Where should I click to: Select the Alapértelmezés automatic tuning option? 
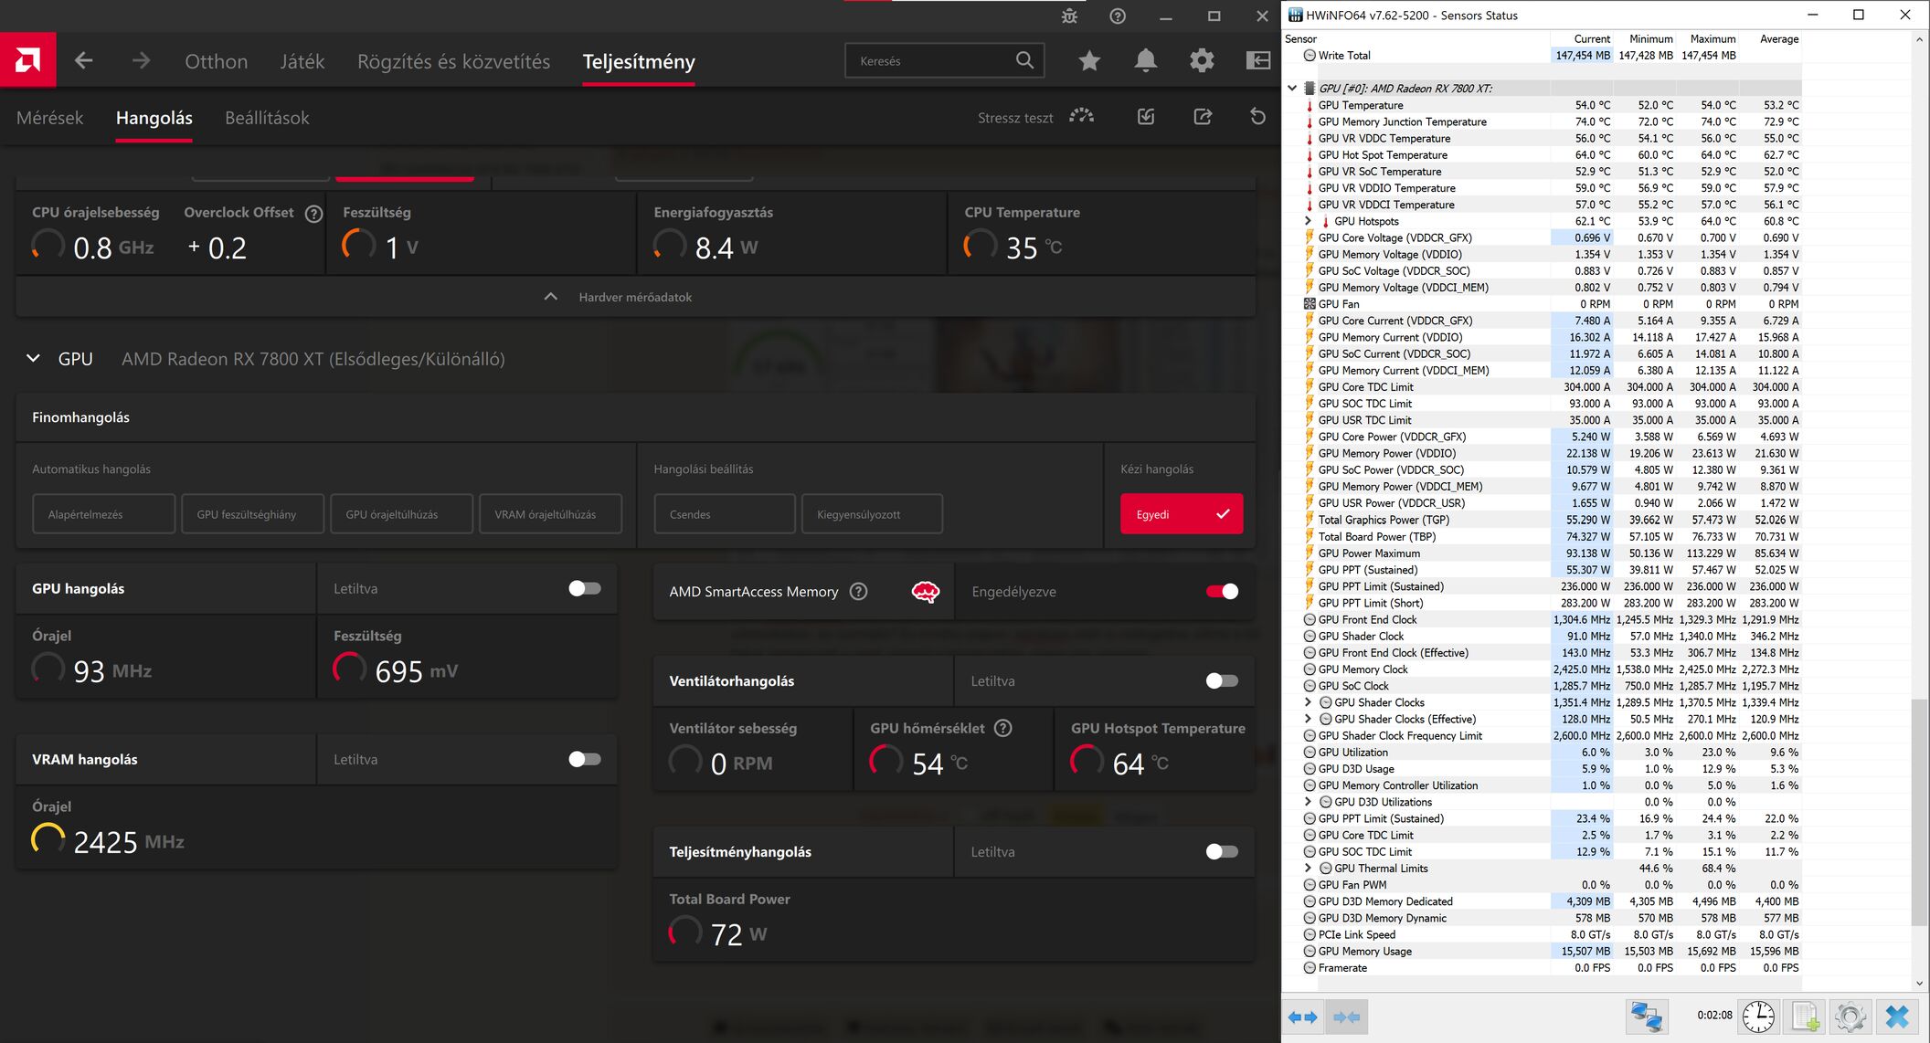pos(104,514)
